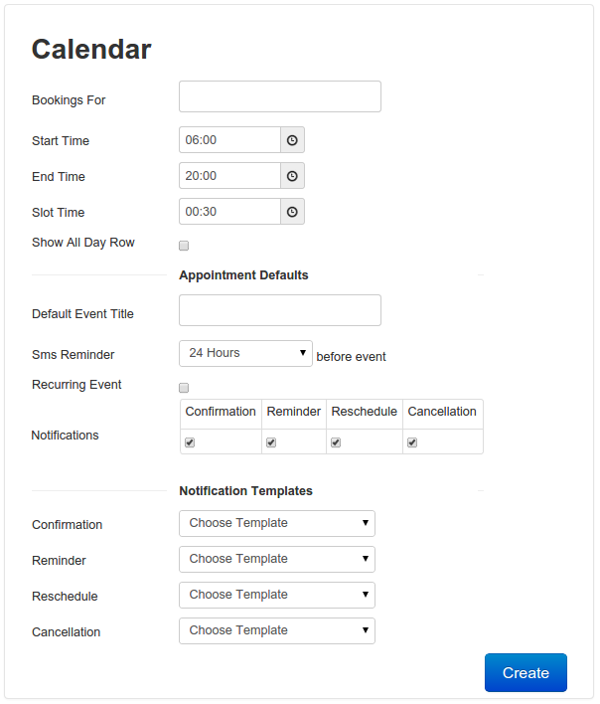Uncheck the Reminder notification checkbox
This screenshot has width=600, height=704.
coord(271,442)
